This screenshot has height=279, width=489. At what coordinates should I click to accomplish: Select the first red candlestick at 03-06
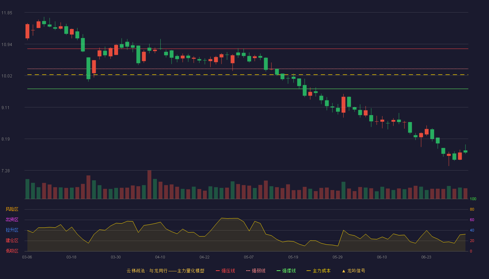27,31
